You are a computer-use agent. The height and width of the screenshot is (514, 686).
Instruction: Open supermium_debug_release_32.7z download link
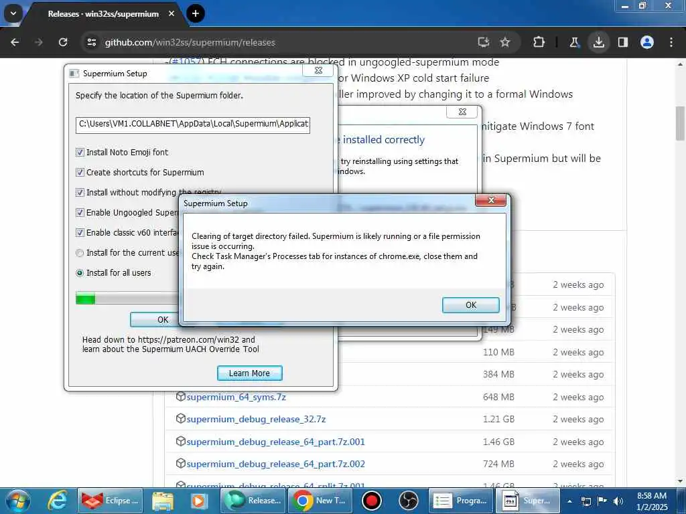point(256,419)
